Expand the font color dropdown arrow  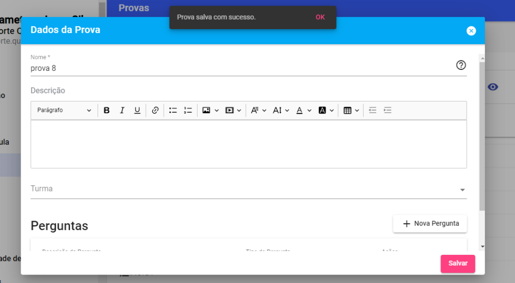[309, 111]
